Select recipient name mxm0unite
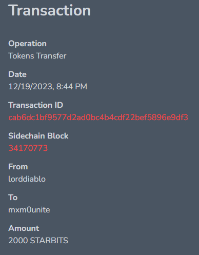199x255 pixels. [x=29, y=210]
